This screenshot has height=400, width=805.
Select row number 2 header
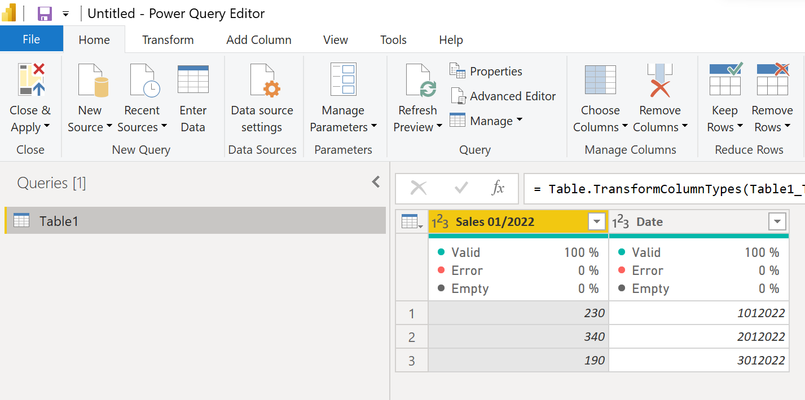coord(412,336)
